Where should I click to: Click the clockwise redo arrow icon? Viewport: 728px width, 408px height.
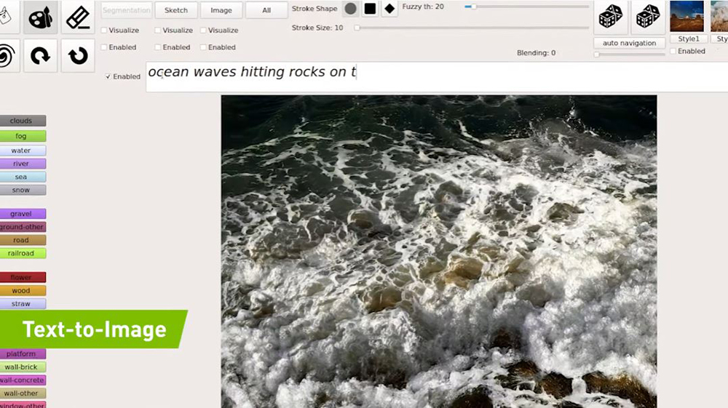pos(40,55)
